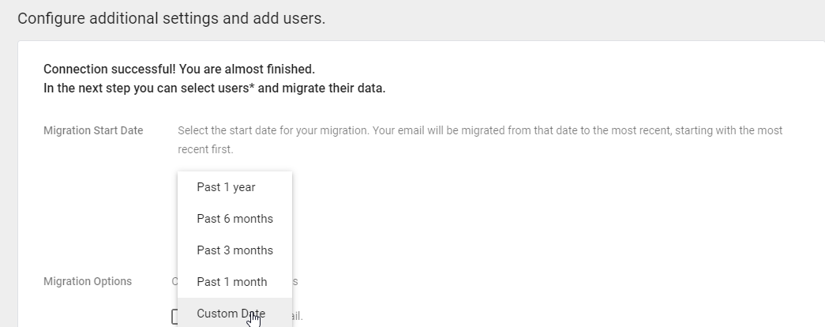Click the 'recent first.' description line

205,149
